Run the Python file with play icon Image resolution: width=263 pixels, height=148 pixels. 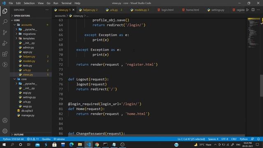247,10
